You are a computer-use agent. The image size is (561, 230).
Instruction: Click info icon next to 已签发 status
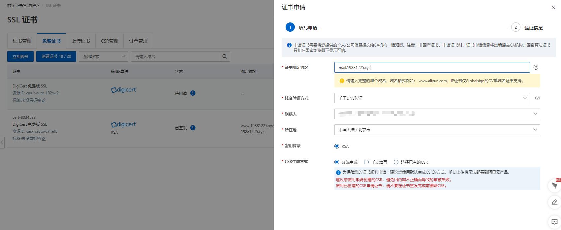click(193, 128)
